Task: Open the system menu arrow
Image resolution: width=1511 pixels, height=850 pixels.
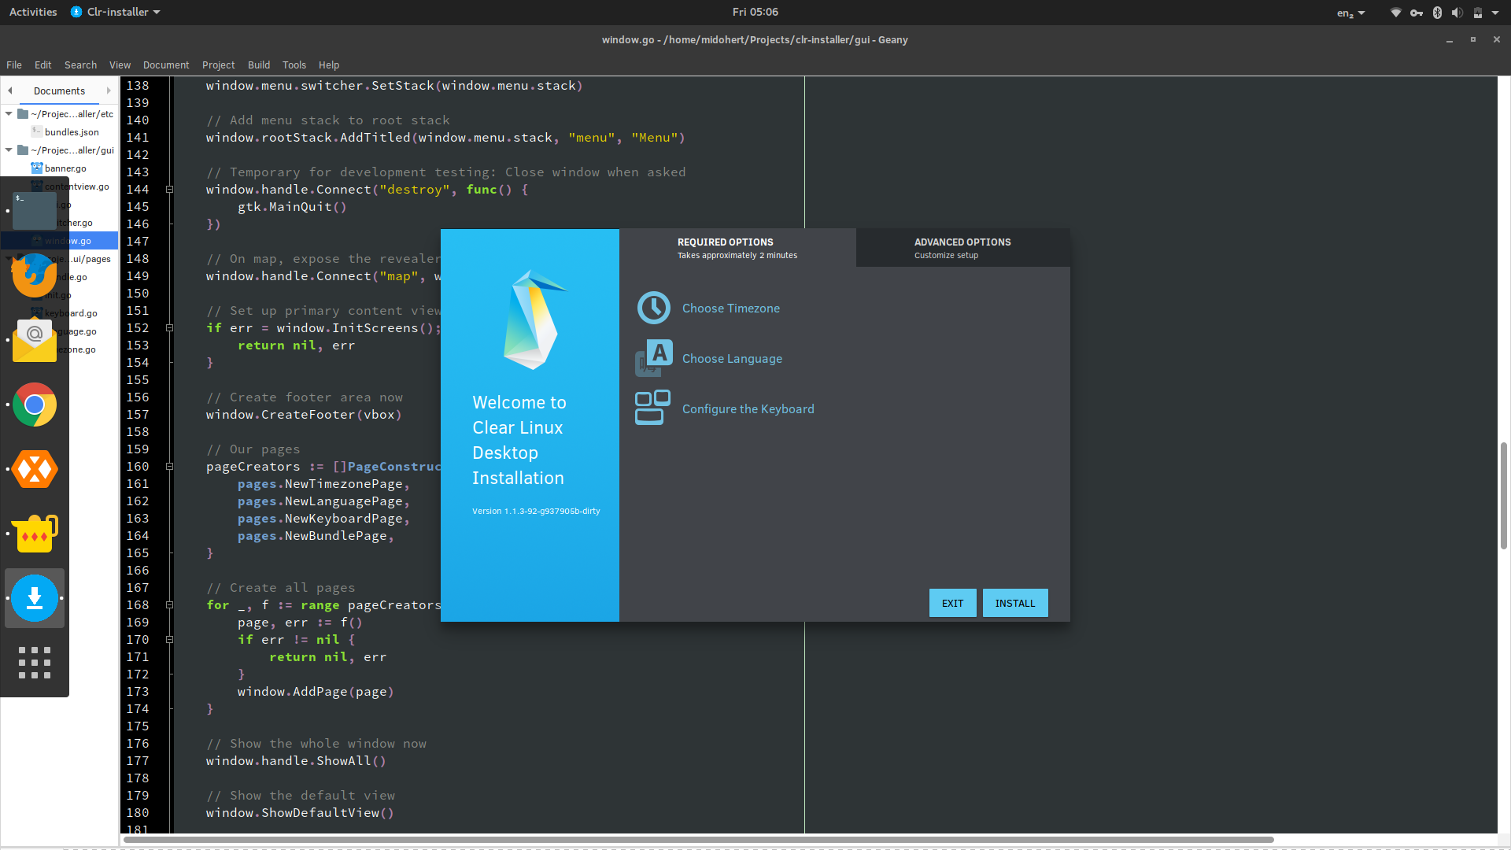Action: click(1495, 13)
